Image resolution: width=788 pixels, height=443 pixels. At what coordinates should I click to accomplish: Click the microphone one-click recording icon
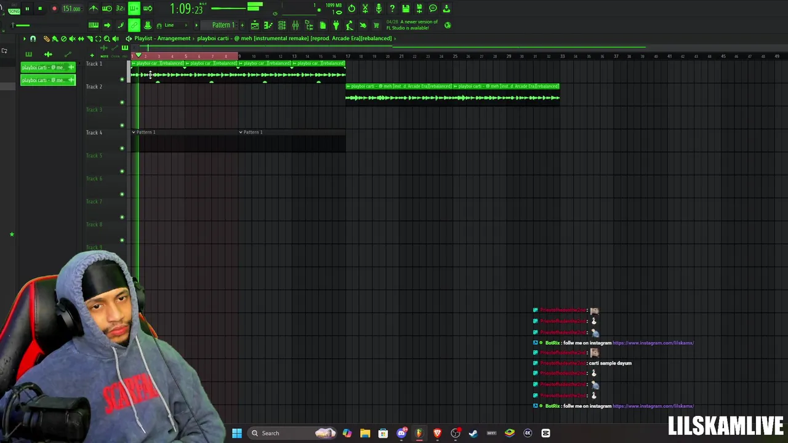379,9
